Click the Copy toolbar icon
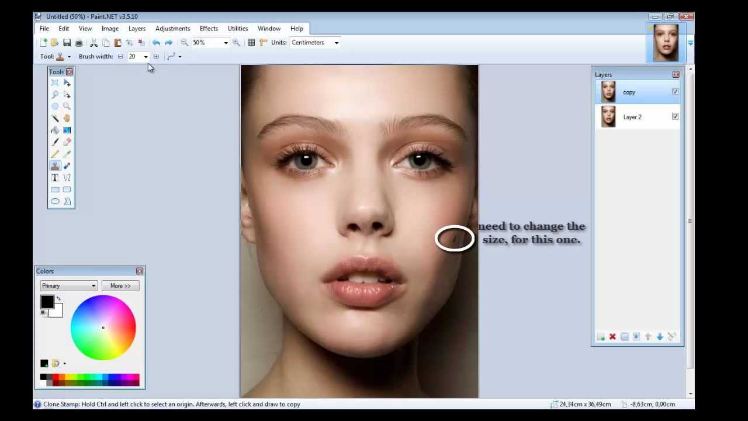748x421 pixels. (106, 43)
